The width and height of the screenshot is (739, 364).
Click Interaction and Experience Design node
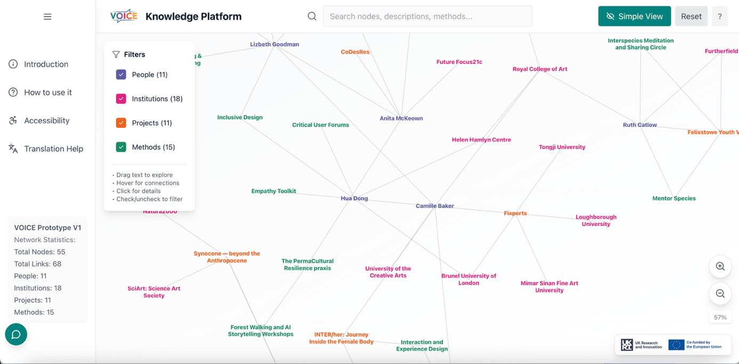click(422, 345)
